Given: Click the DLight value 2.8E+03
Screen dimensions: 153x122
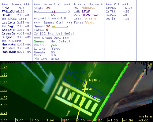Looking at the screenshot, I should pyautogui.click(x=24, y=37).
